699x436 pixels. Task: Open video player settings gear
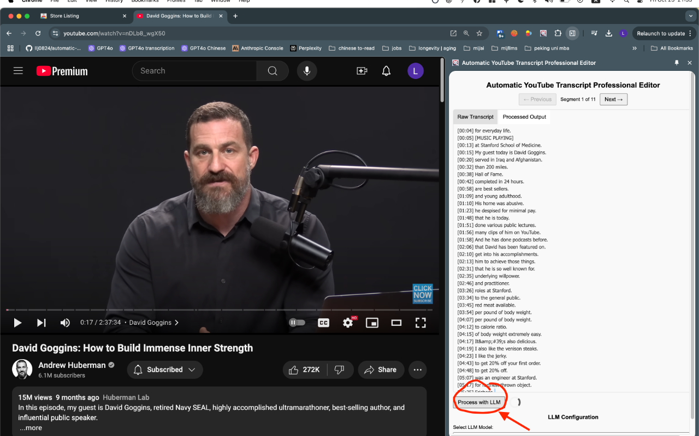[348, 323]
